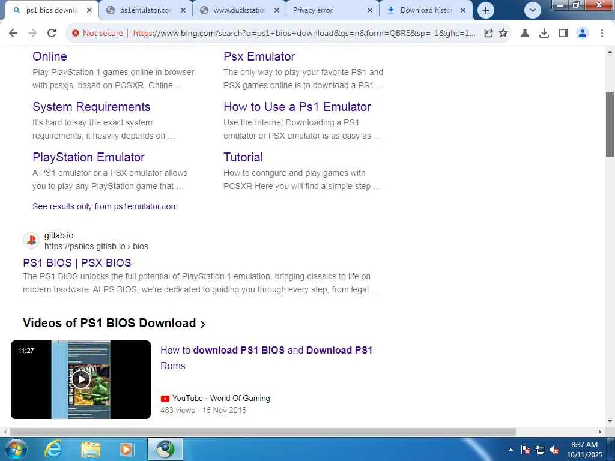Click See results only from ps1emulator.com
This screenshot has height=461, width=615.
(x=105, y=206)
